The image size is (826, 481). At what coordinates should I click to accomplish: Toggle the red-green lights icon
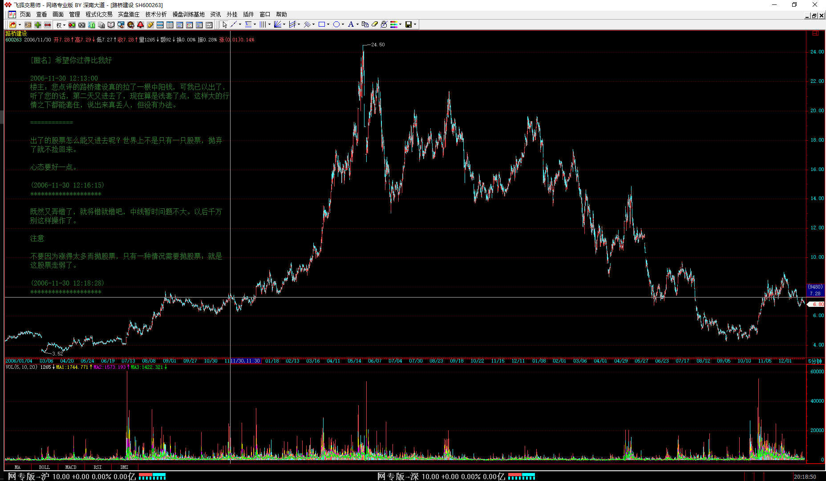click(72, 24)
